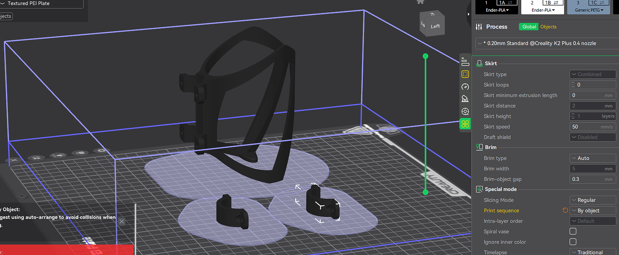This screenshot has height=255, width=619.
Task: Enable the Spiral vase checkbox
Action: 573,231
